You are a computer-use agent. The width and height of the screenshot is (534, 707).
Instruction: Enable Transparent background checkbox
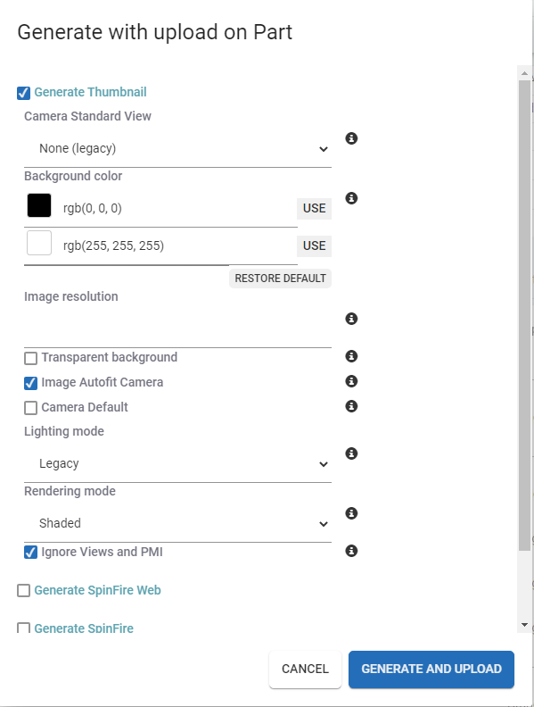[x=30, y=358]
